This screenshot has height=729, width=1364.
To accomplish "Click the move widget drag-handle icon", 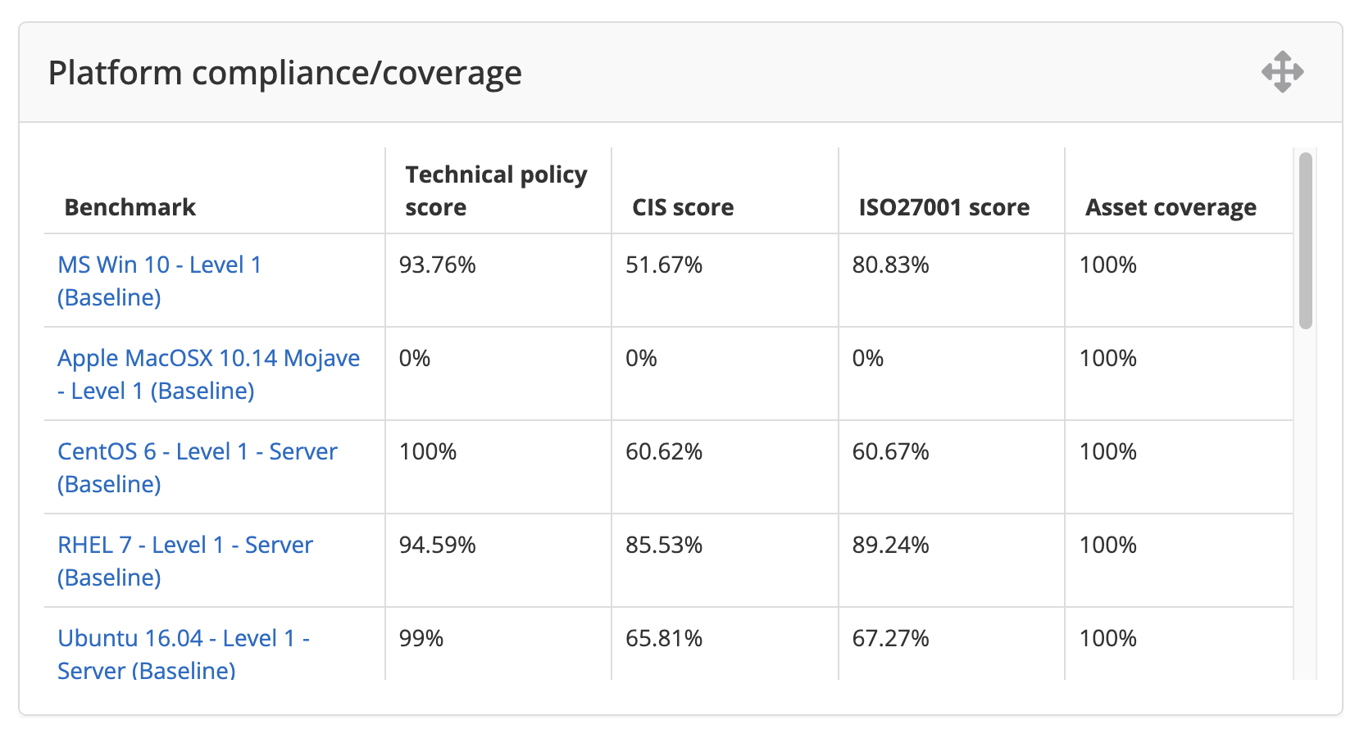I will 1282,72.
